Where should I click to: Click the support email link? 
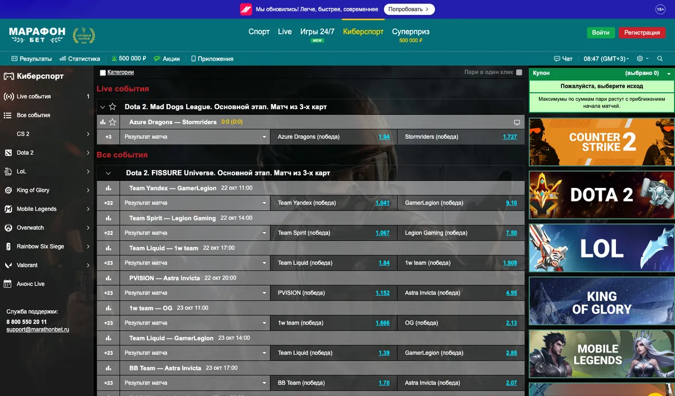click(38, 330)
